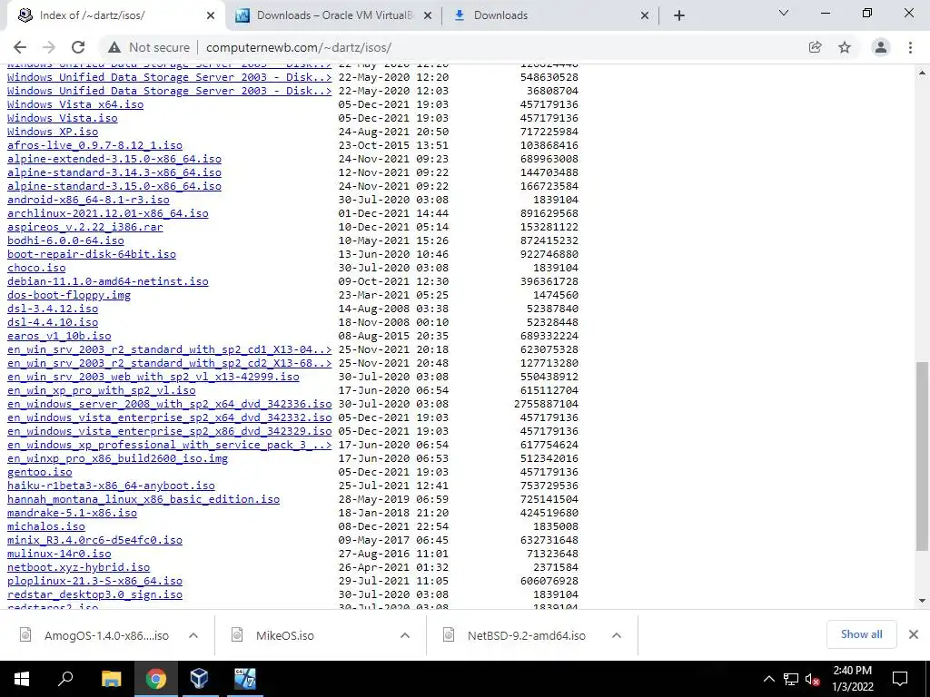Close the Downloads tab
The image size is (930, 697).
pyautogui.click(x=645, y=15)
